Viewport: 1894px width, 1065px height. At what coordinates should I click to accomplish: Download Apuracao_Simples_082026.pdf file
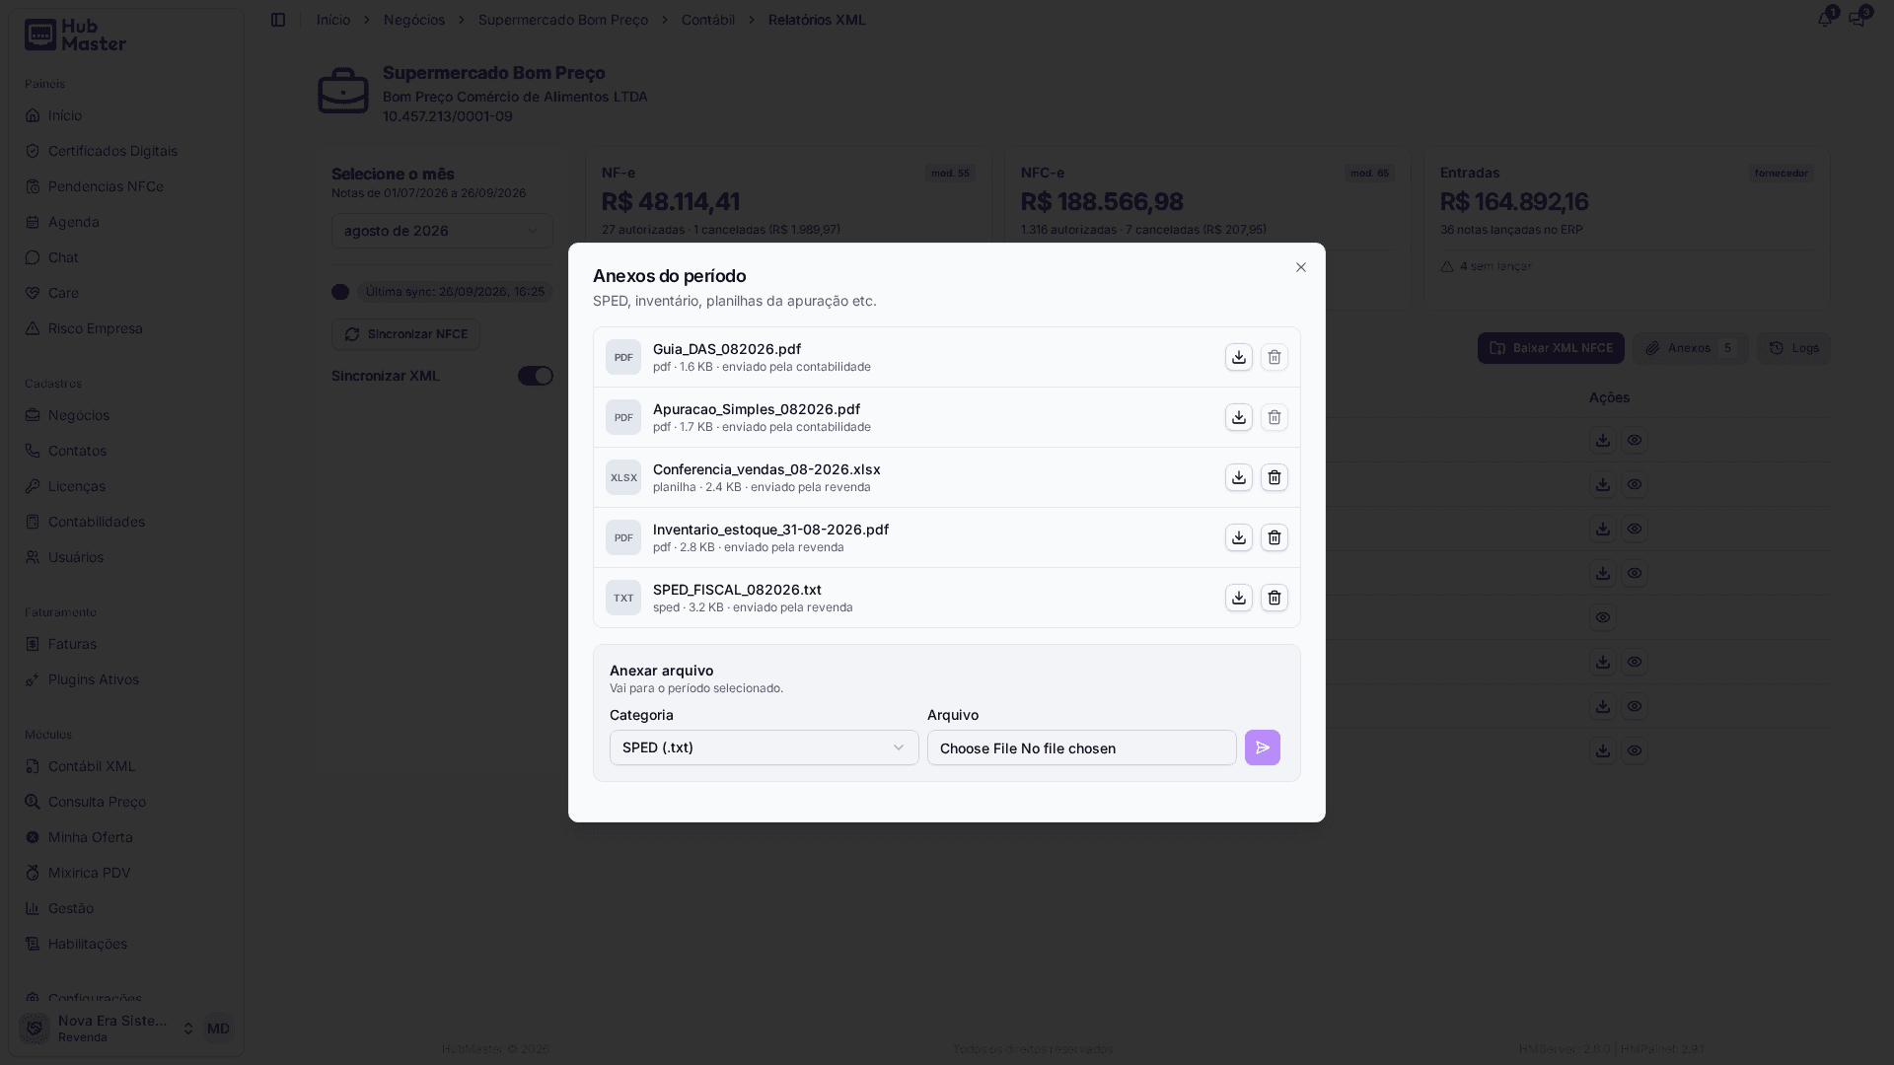click(x=1239, y=417)
